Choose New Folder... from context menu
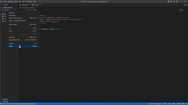Screen dimensions: 188x105 pos(23,15)
